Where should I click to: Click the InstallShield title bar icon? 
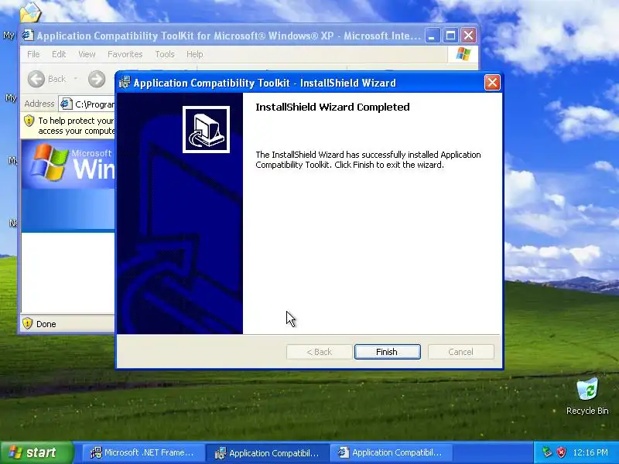point(125,83)
